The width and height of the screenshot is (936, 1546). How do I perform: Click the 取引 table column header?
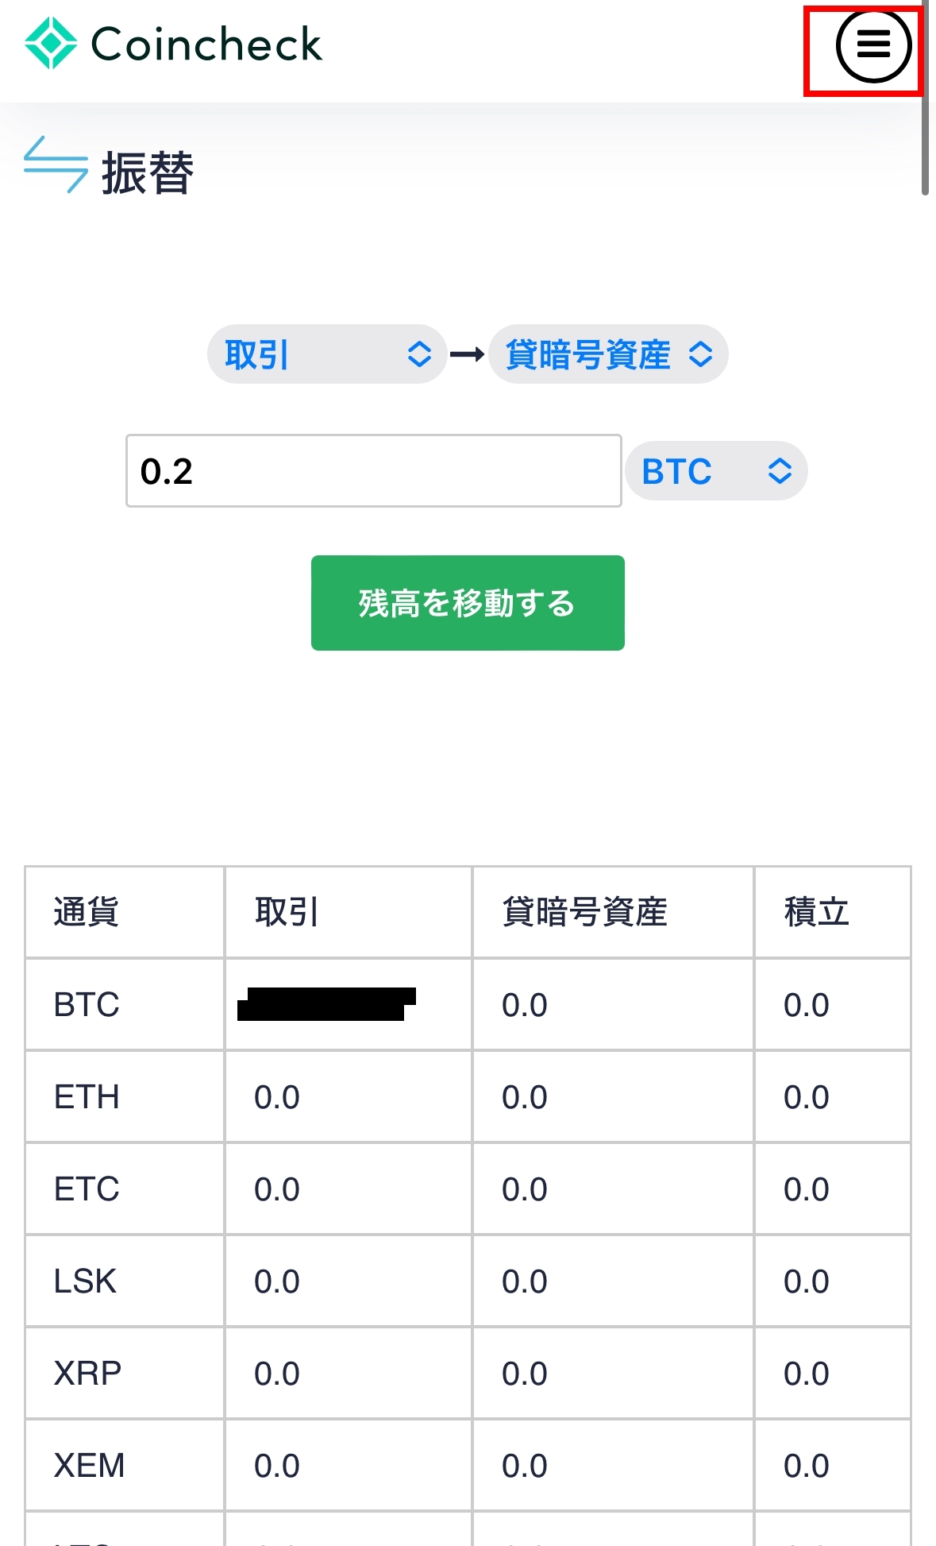[287, 912]
